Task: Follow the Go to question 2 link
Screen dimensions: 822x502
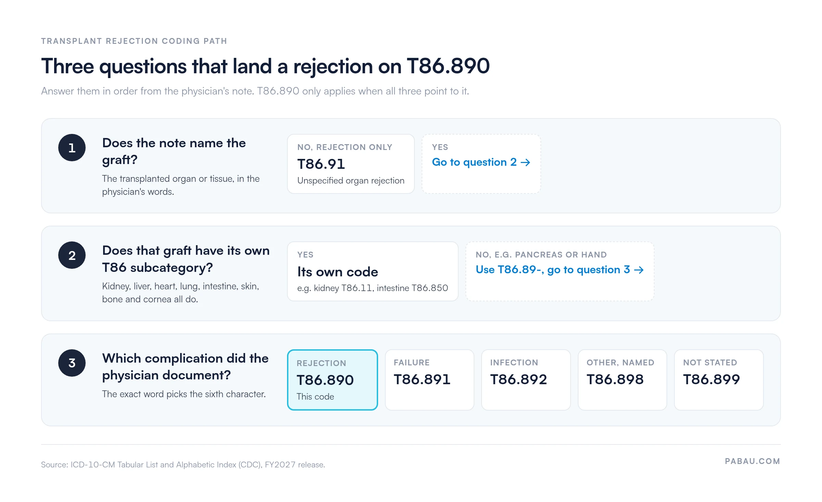Action: [481, 162]
